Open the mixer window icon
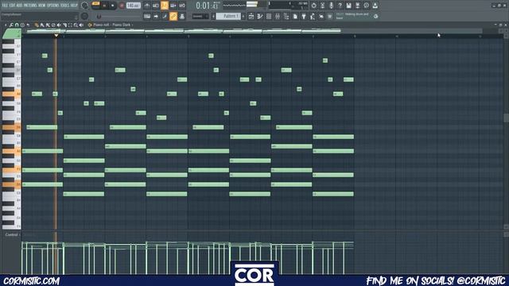The image size is (509, 286). (278, 16)
